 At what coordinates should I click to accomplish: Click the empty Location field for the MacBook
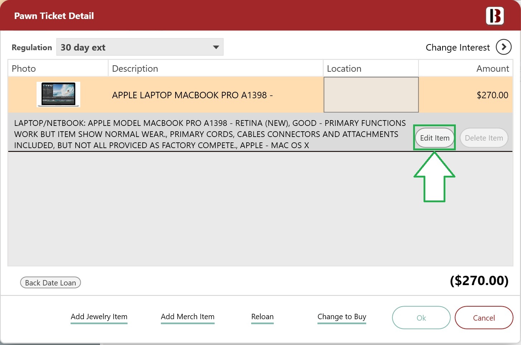point(371,95)
